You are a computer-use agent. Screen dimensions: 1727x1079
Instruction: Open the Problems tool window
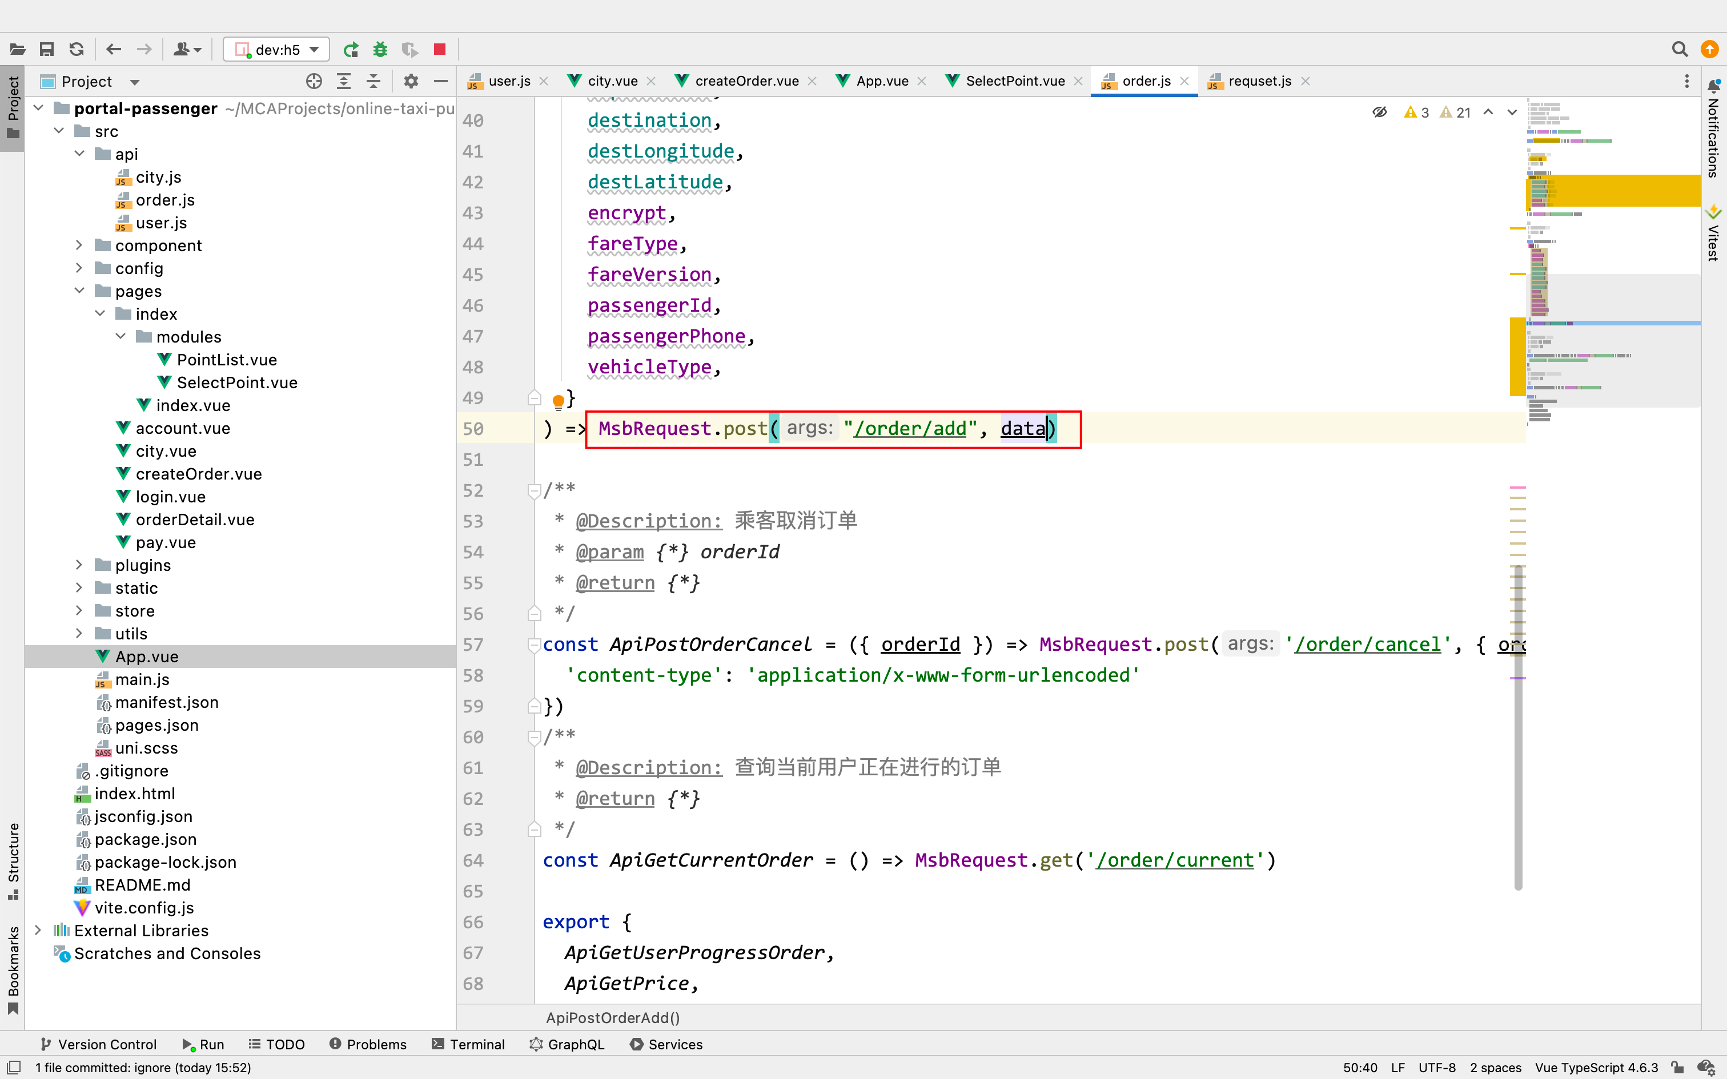[368, 1044]
